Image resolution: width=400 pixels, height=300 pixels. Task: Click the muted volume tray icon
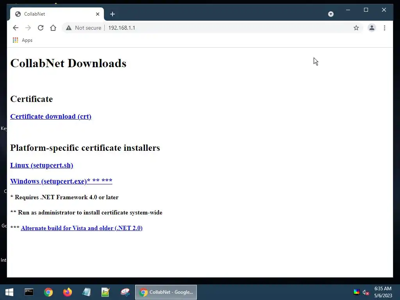(x=366, y=292)
